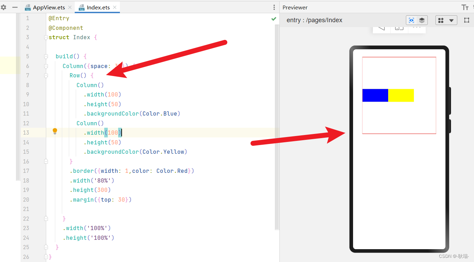Switch to the AppView.ets tab

tap(49, 7)
